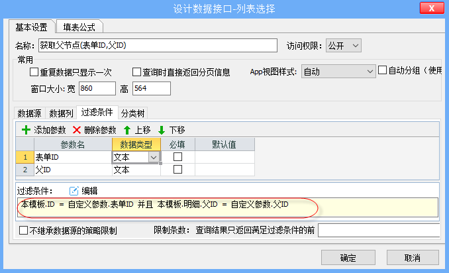449x273 pixels.
Task: Tick 查询时直接返回分页信息 checkbox
Action: (136, 72)
